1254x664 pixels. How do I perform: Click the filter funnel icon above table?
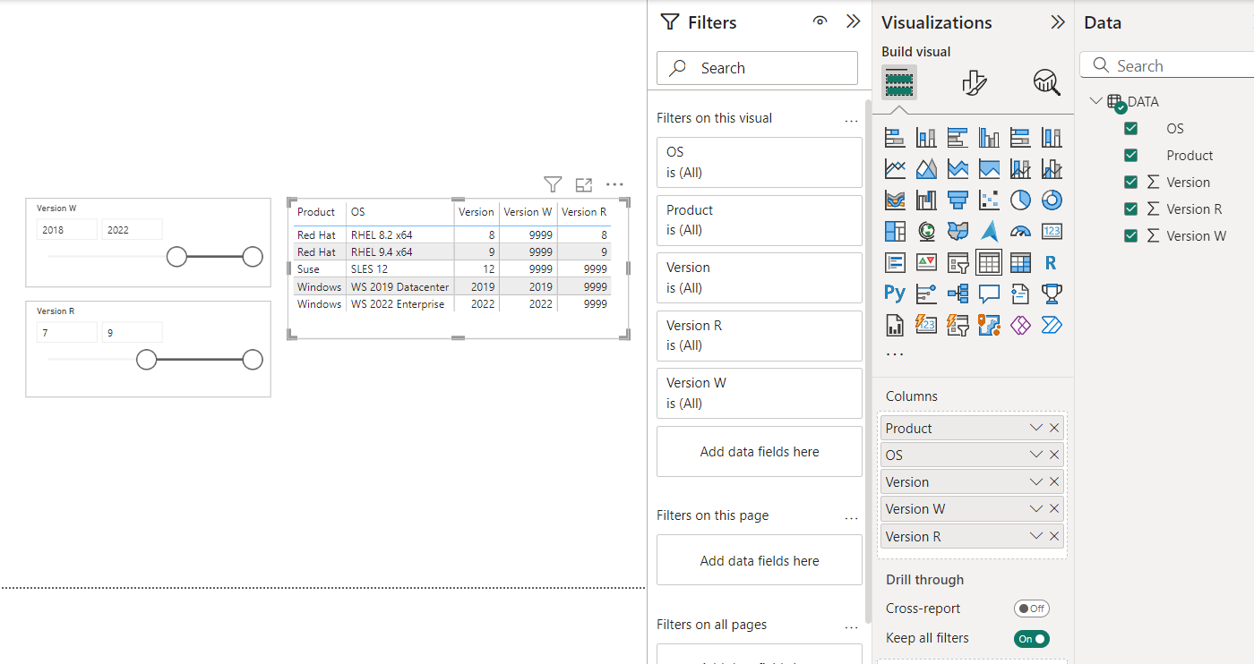pyautogui.click(x=553, y=185)
